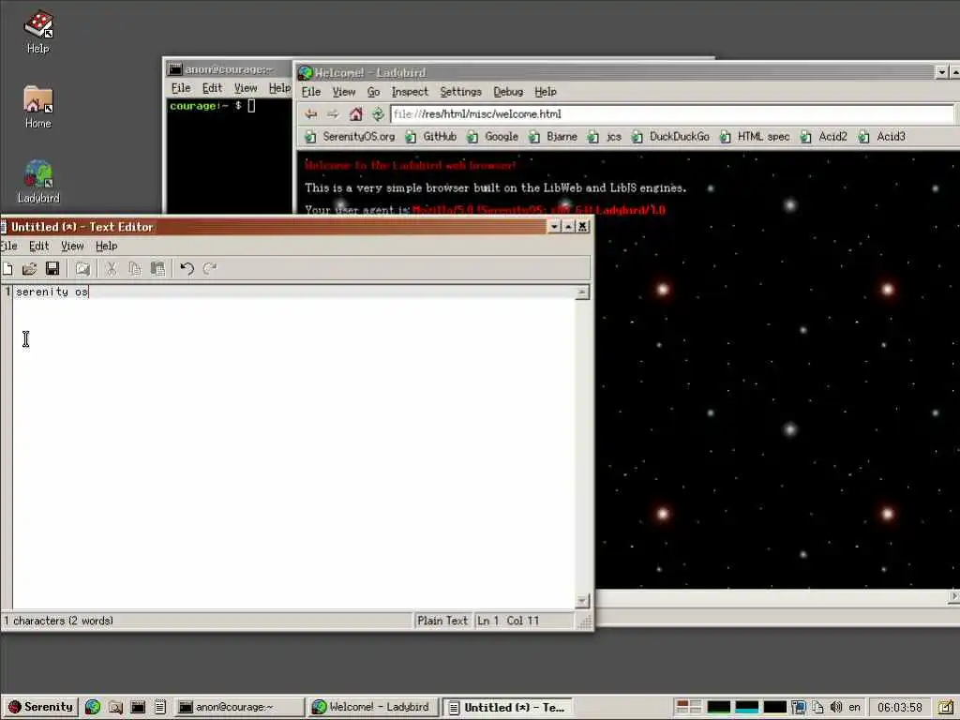
Task: Open the Terminal View menu
Action: click(x=246, y=88)
